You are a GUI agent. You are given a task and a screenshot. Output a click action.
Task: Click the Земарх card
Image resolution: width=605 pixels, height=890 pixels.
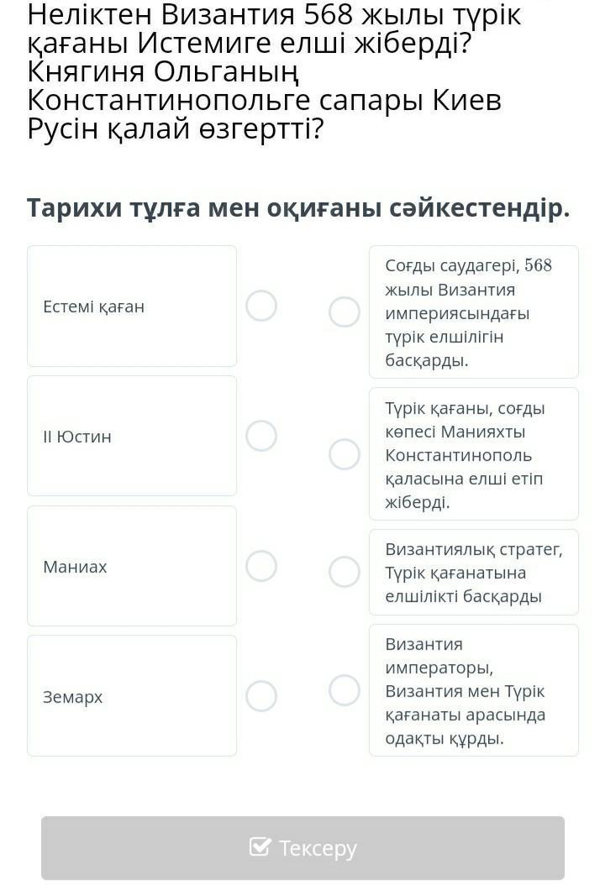132,696
